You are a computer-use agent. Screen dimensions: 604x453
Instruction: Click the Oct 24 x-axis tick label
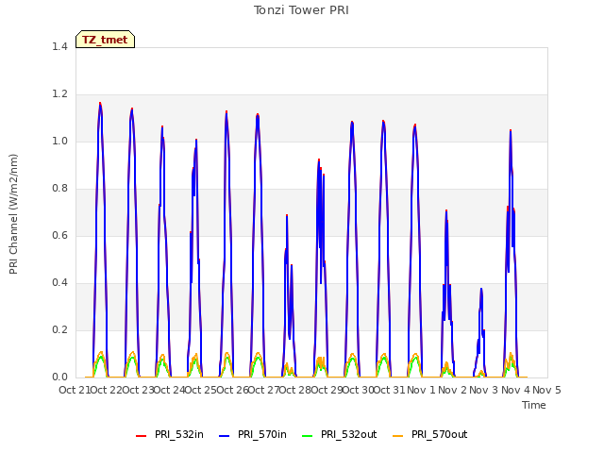point(169,390)
